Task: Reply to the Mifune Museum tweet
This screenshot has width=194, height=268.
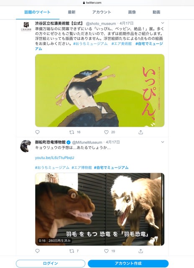Action: point(37,251)
